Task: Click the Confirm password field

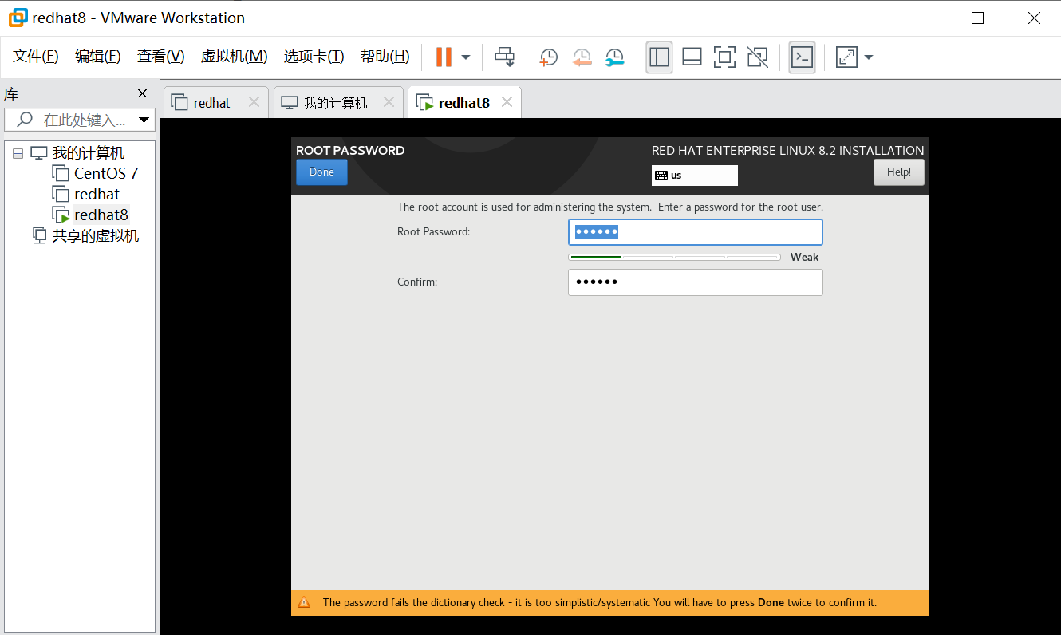Action: [695, 282]
